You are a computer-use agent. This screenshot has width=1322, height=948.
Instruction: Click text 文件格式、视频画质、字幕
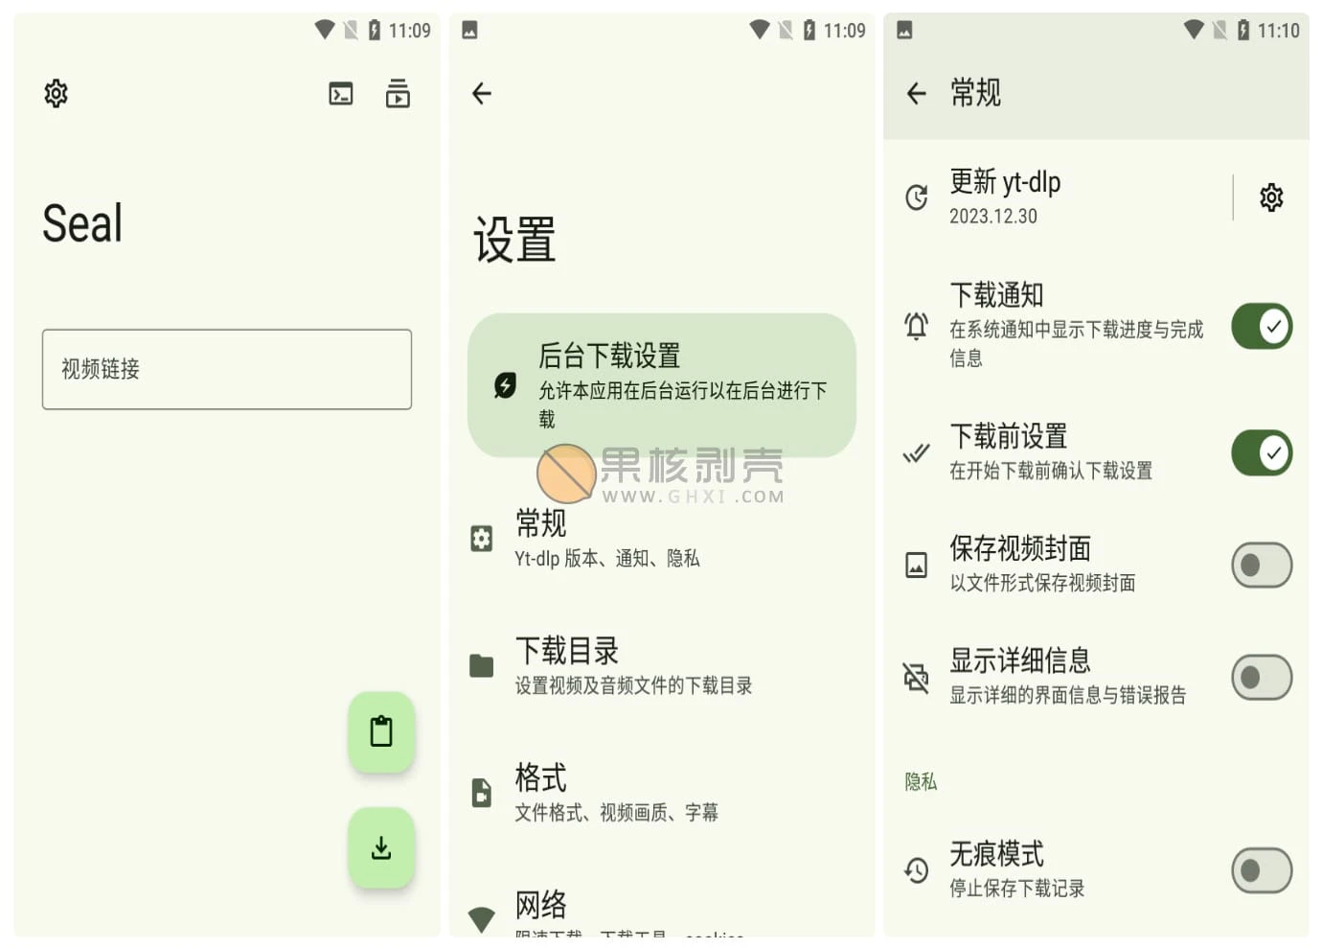[x=616, y=813]
